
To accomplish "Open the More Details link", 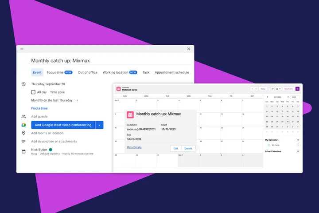I will click(x=134, y=147).
